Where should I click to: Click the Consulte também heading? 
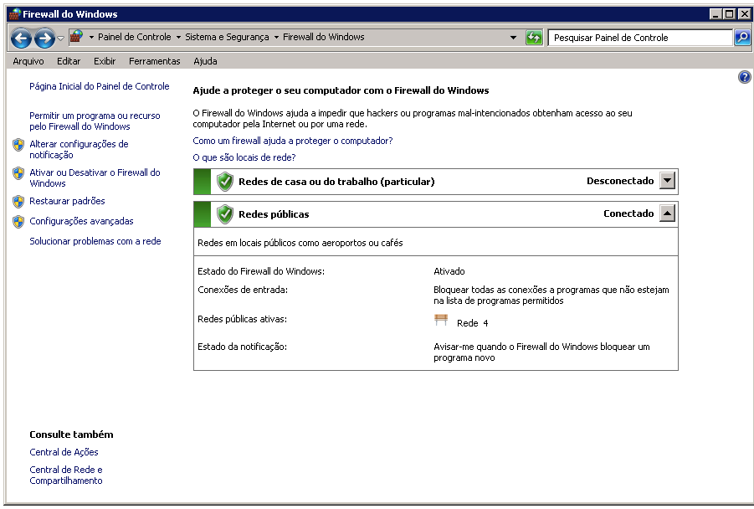pos(71,434)
